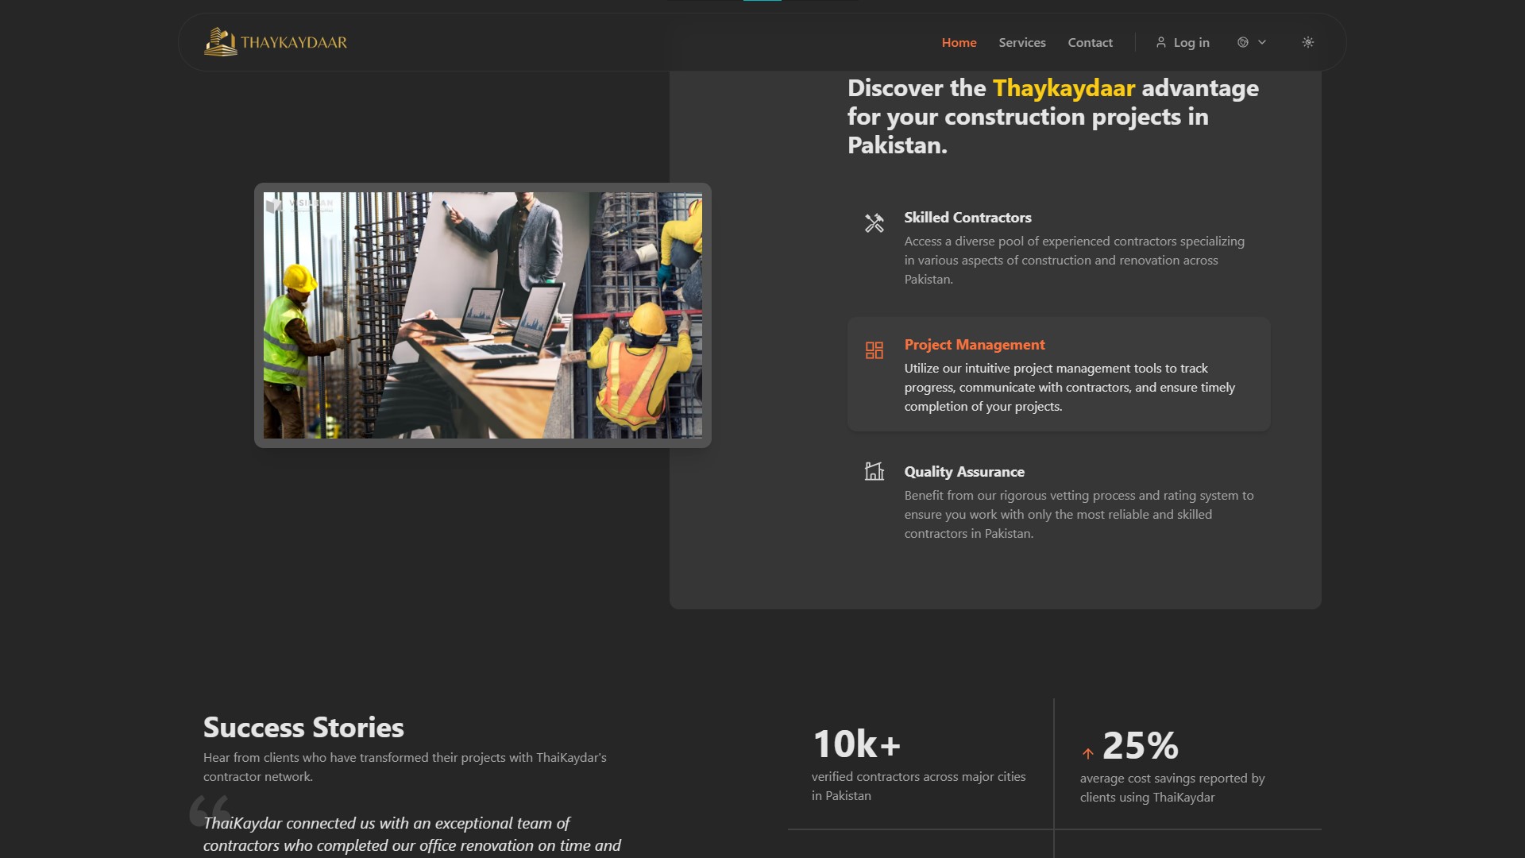Click the Thaykaydaar logo in the header

[x=275, y=41]
